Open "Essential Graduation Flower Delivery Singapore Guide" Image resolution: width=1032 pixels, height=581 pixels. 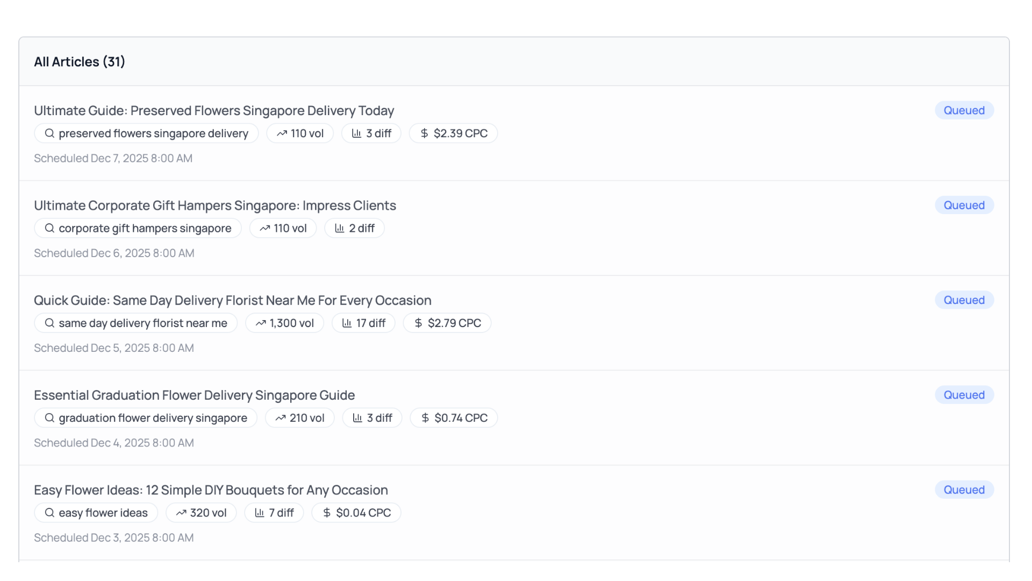pyautogui.click(x=194, y=395)
